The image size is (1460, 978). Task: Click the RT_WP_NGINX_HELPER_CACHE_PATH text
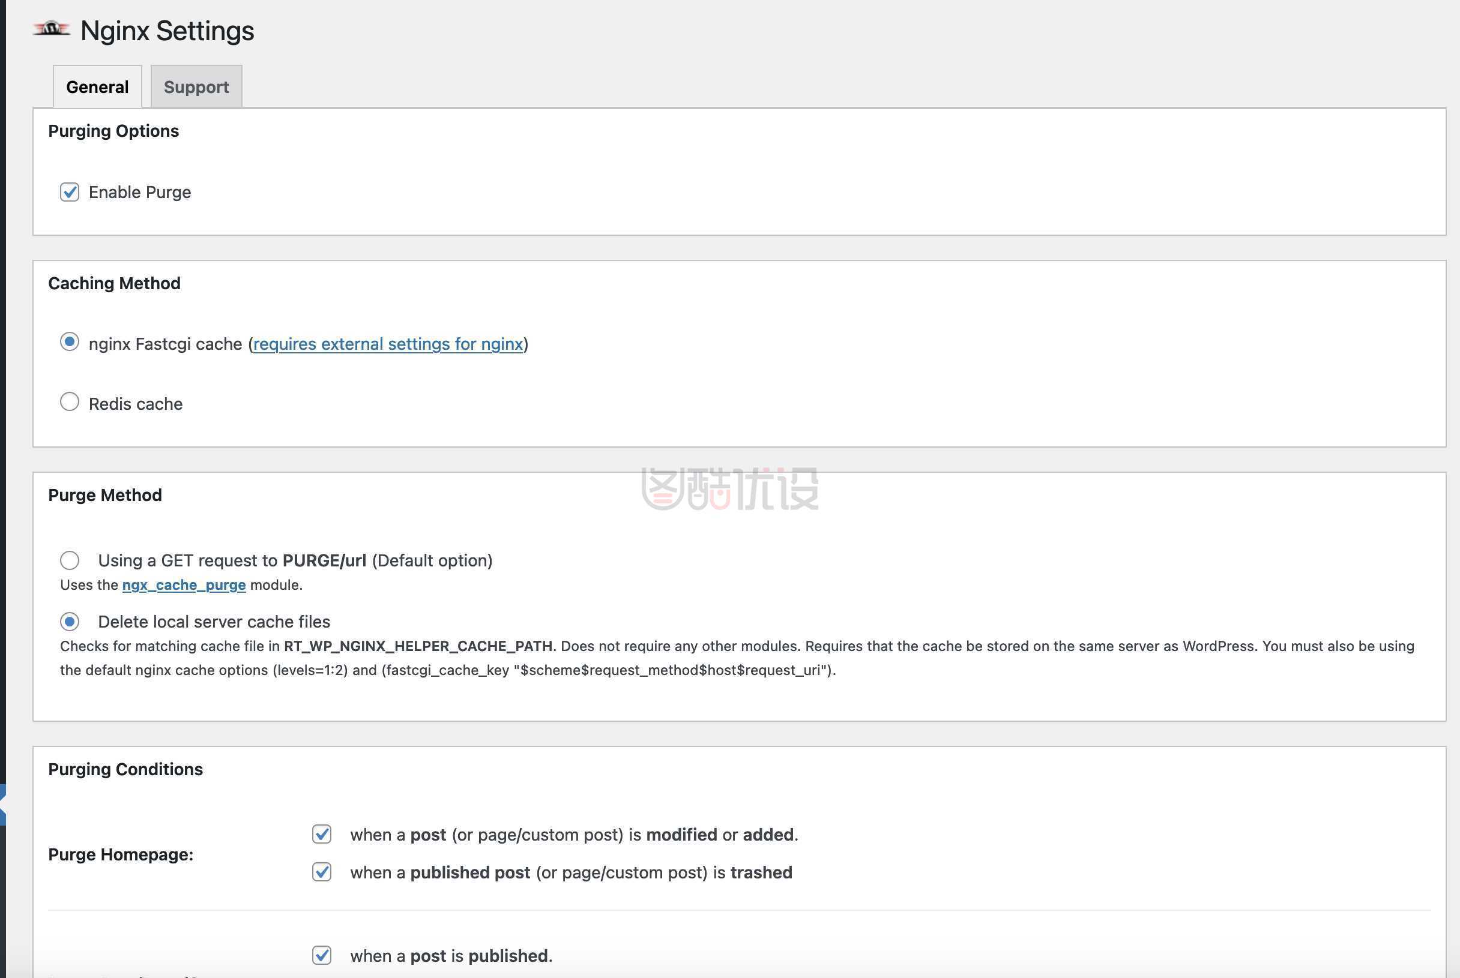(x=418, y=646)
